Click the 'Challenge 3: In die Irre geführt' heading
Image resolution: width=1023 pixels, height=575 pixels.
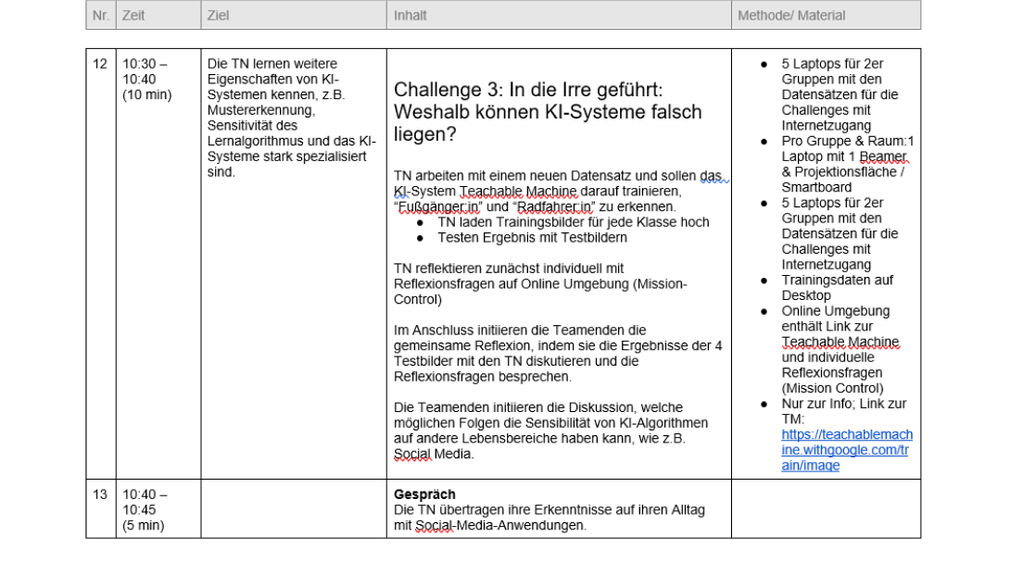point(547,111)
